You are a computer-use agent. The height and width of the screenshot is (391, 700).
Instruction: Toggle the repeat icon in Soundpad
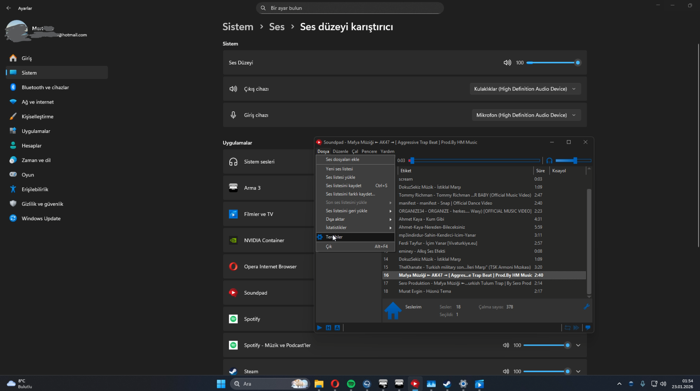[x=568, y=328]
